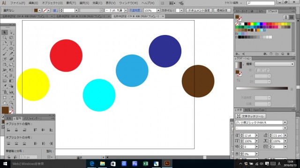Image resolution: width=300 pixels, height=168 pixels.
Task: Open 効果(C) menu
Action: click(97, 3)
